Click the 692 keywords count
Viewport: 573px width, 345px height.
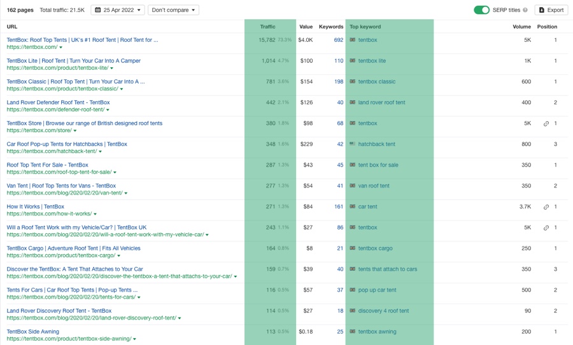click(339, 40)
